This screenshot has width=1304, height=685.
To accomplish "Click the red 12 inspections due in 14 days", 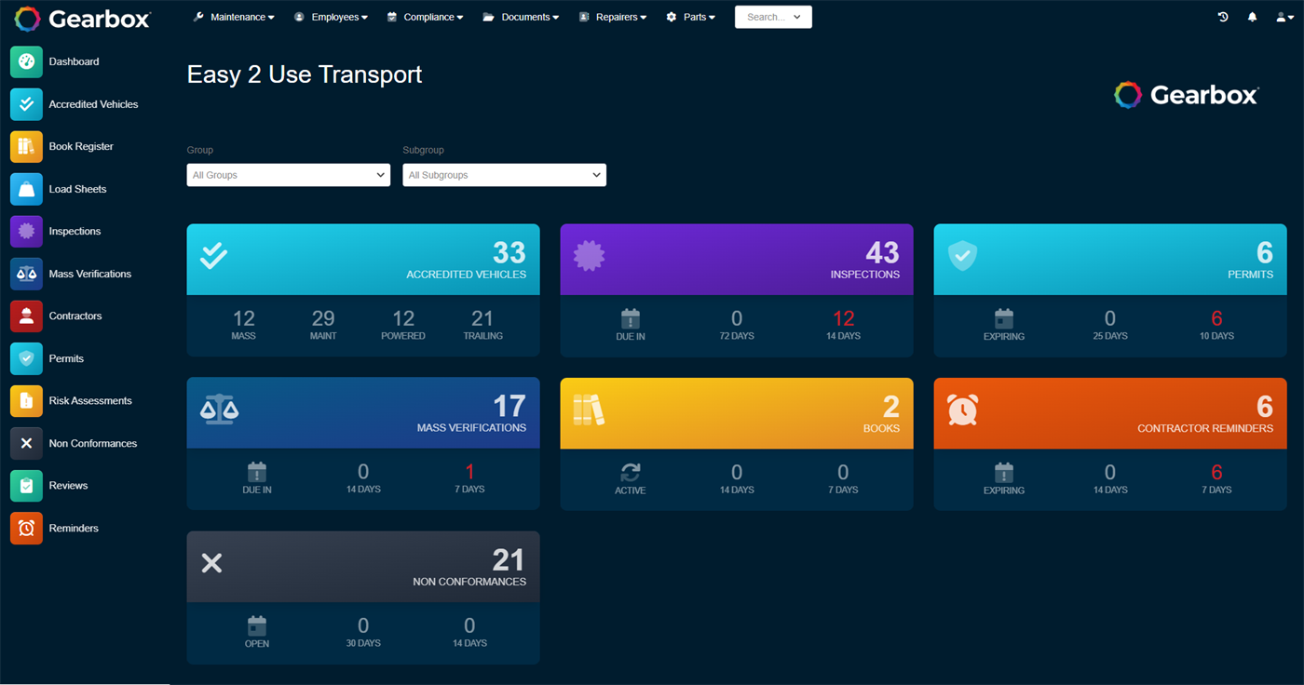I will pyautogui.click(x=843, y=318).
